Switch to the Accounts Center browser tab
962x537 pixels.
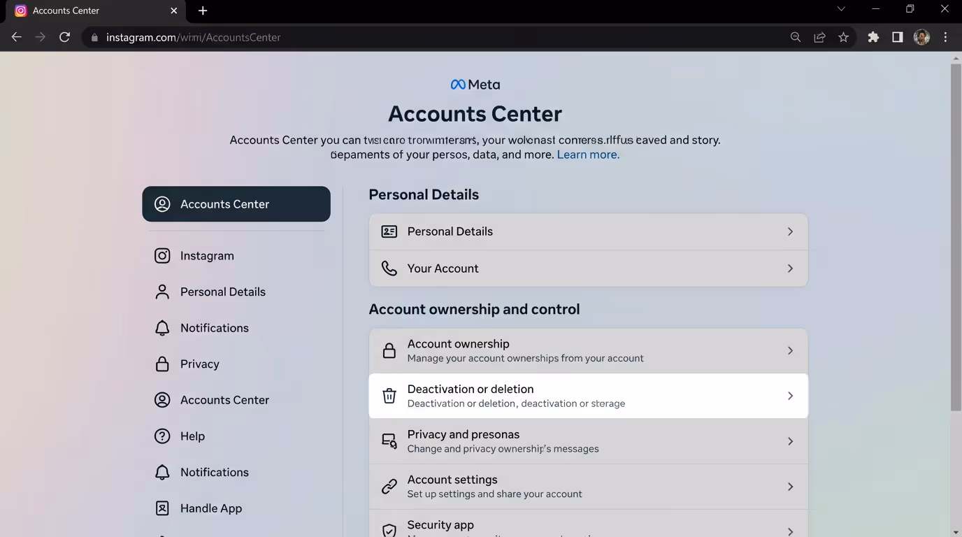pyautogui.click(x=91, y=10)
